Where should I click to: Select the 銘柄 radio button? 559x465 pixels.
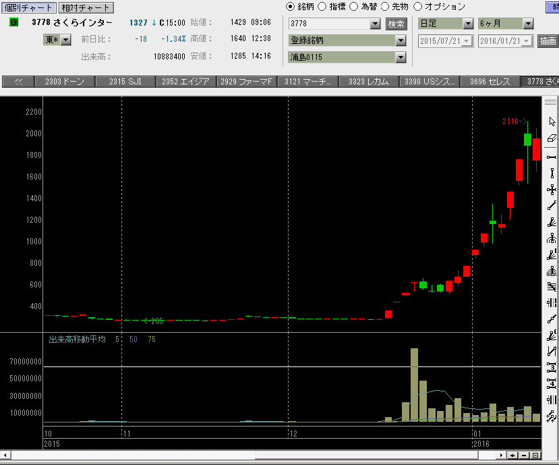[x=290, y=7]
